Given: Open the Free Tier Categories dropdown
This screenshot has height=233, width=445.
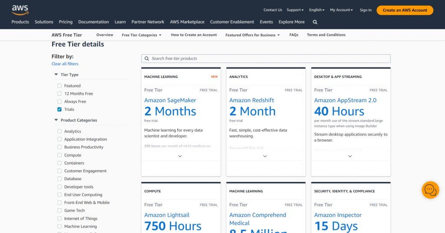Looking at the screenshot, I should click(142, 35).
